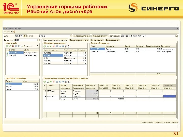Edit pencil icon in Оборудование горных работ toolbar
Image resolution: width=183 pixels, height=137 pixels.
click(51, 46)
